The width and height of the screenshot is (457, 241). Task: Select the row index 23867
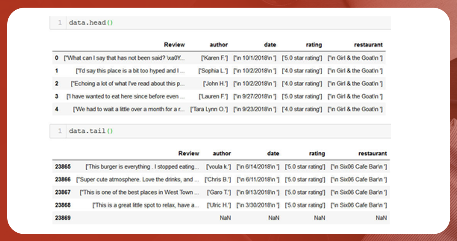(63, 192)
